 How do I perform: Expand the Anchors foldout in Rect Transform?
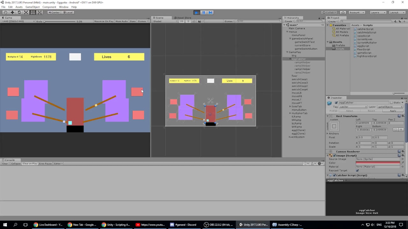coord(327,134)
